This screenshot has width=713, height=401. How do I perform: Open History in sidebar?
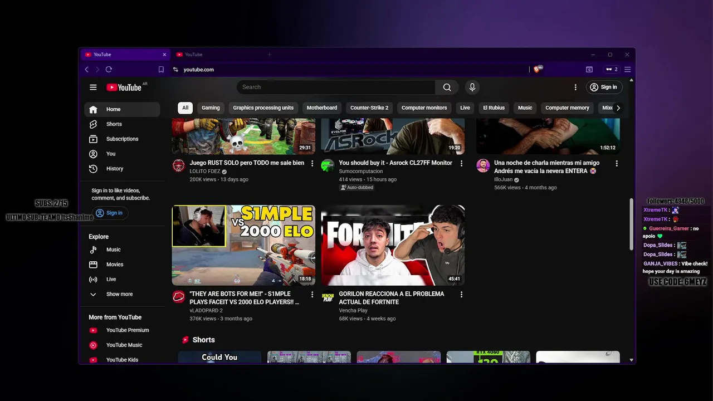click(x=122, y=169)
